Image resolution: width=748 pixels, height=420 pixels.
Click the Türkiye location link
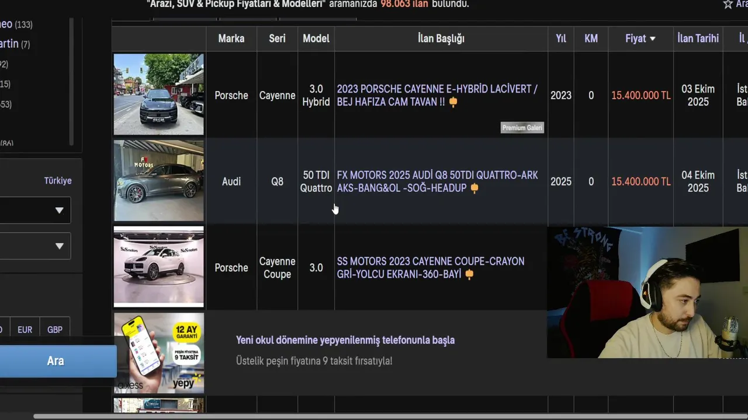point(58,181)
